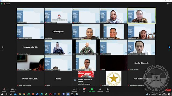Screen dimensions: 172x96
Task: Open the View layout menu
Action: coord(169,4)
